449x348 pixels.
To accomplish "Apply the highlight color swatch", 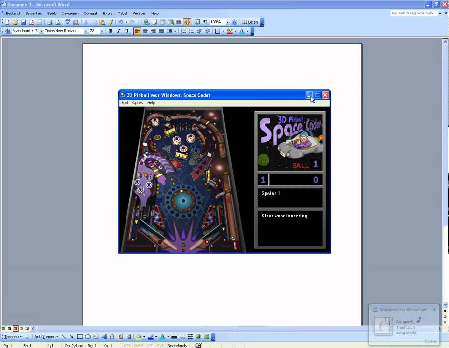I will click(230, 31).
